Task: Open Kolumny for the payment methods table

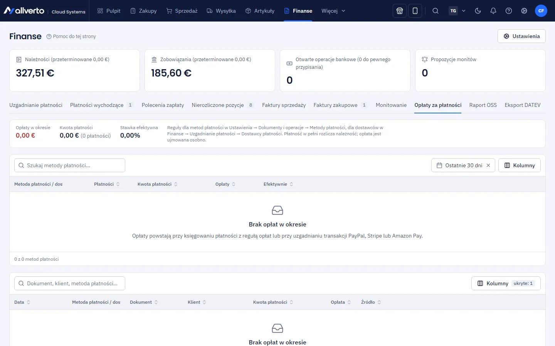Action: pos(520,165)
